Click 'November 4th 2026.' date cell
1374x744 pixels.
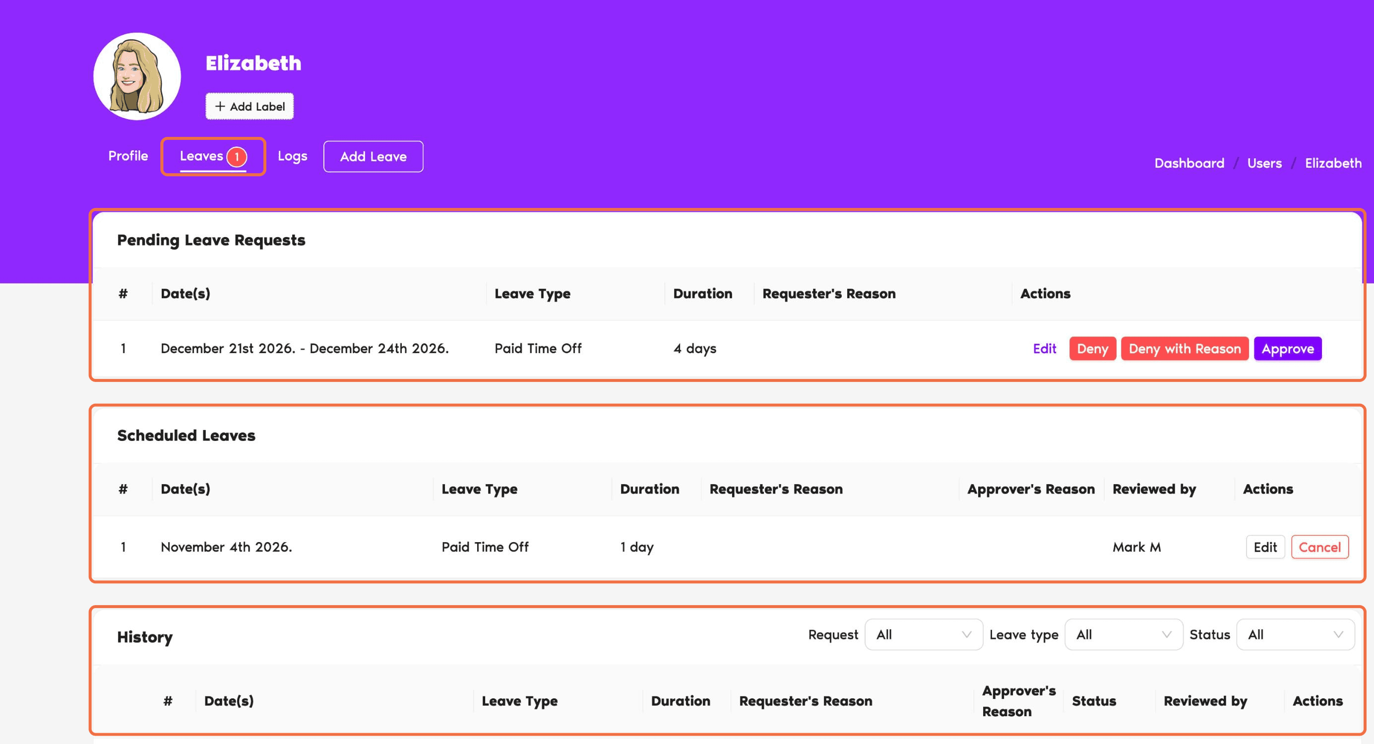pos(226,547)
